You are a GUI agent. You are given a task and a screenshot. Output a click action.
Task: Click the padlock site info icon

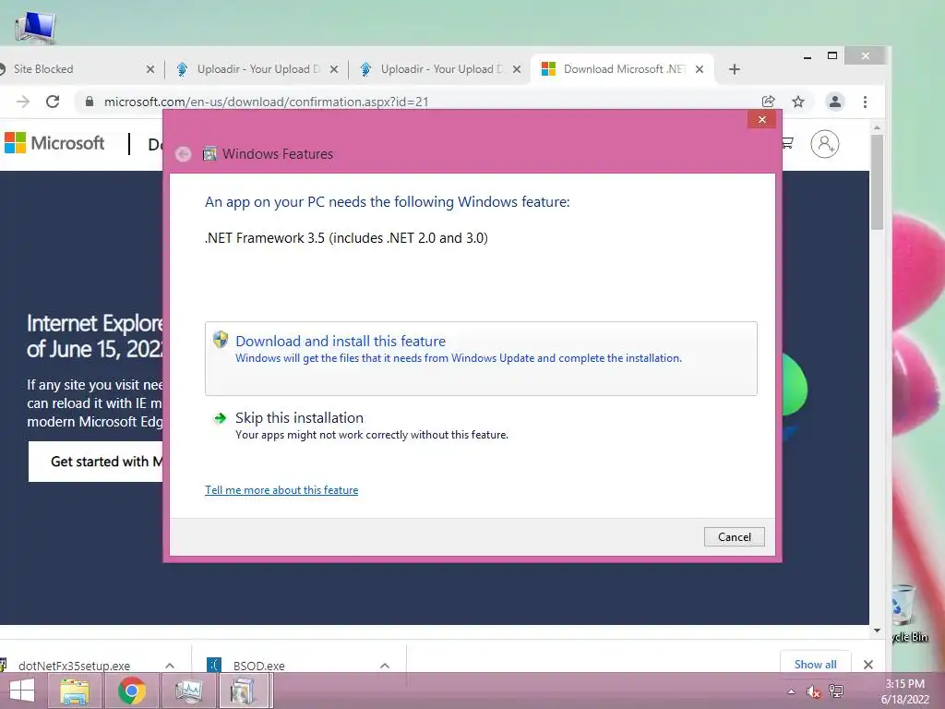click(90, 102)
